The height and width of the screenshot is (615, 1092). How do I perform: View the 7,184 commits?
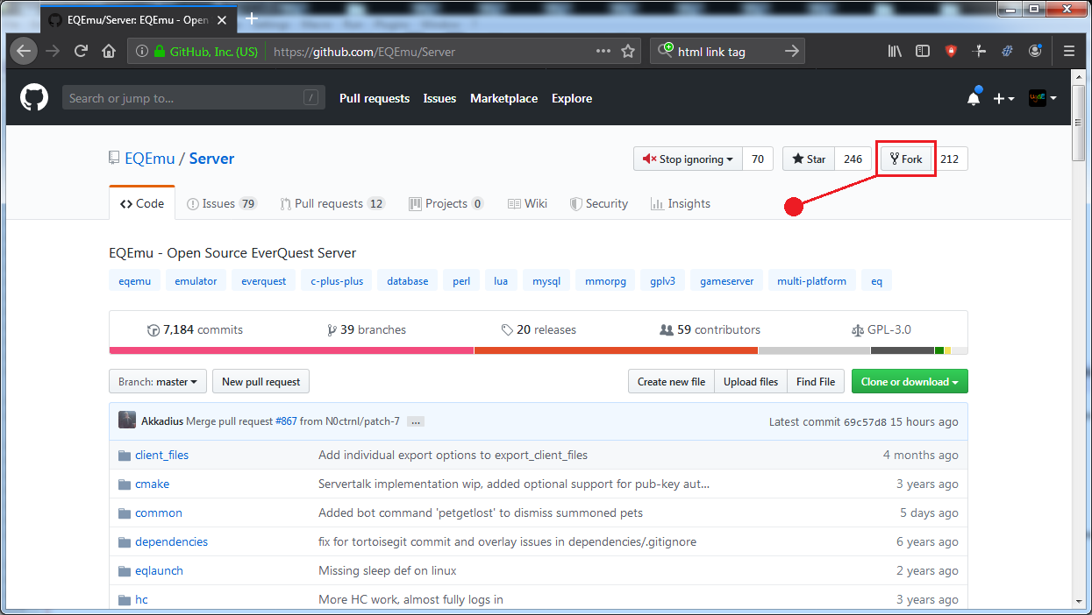(196, 329)
